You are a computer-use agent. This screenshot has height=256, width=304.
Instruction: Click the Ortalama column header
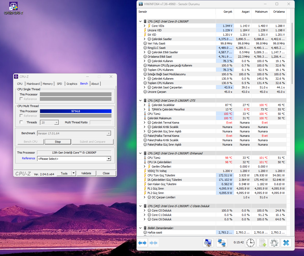278,12
